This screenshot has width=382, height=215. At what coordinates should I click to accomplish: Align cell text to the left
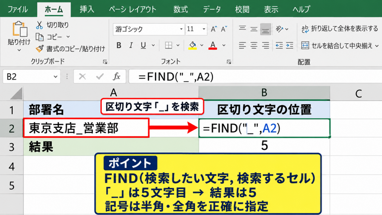[x=242, y=45]
